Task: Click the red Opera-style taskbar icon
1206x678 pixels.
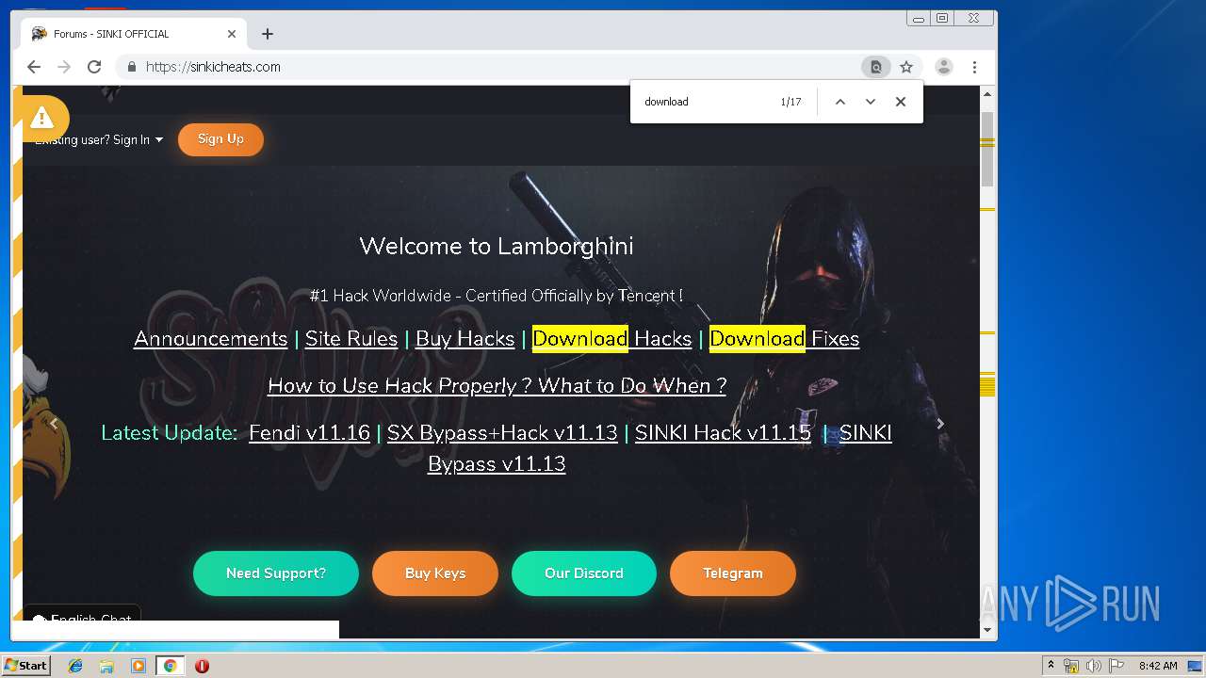Action: (202, 666)
